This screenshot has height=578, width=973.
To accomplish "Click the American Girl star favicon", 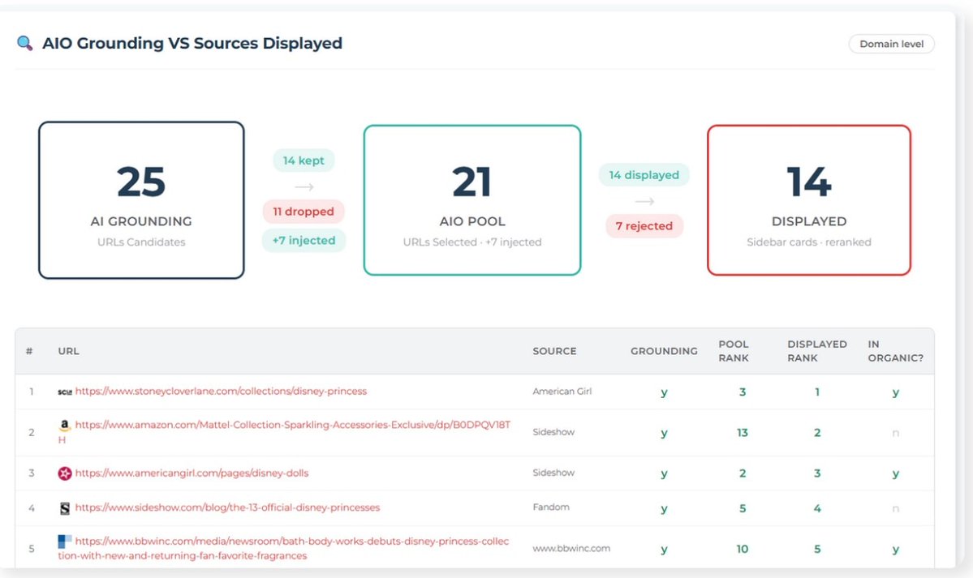I will (65, 473).
